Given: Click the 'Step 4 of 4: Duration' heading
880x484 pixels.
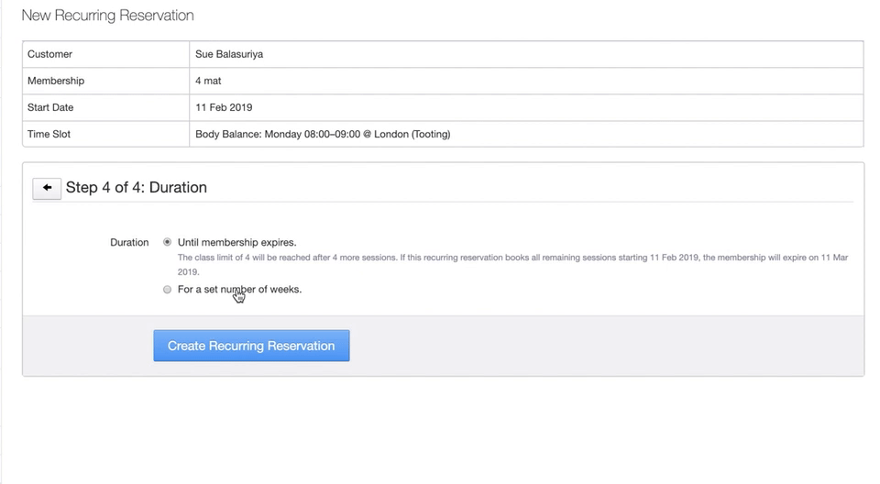Looking at the screenshot, I should 137,188.
